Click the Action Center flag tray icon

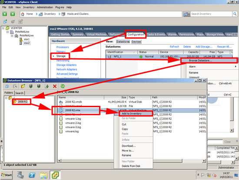coord(203,175)
